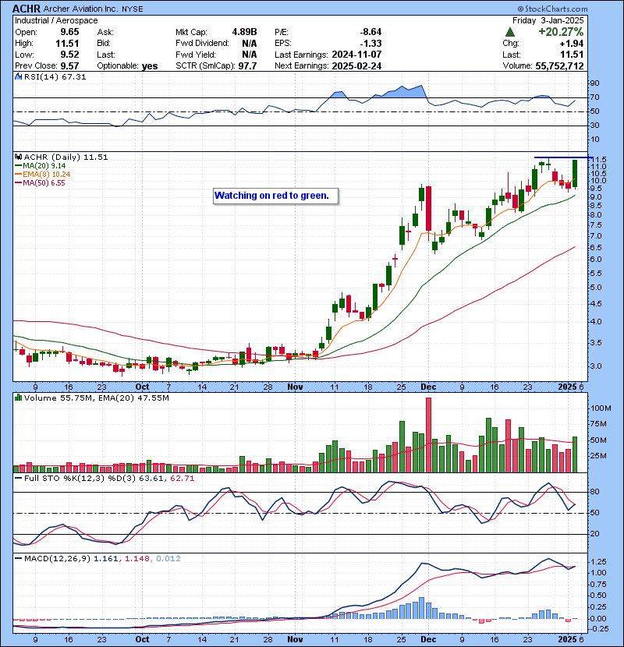Click the +20.27% percent change value

tap(560, 32)
